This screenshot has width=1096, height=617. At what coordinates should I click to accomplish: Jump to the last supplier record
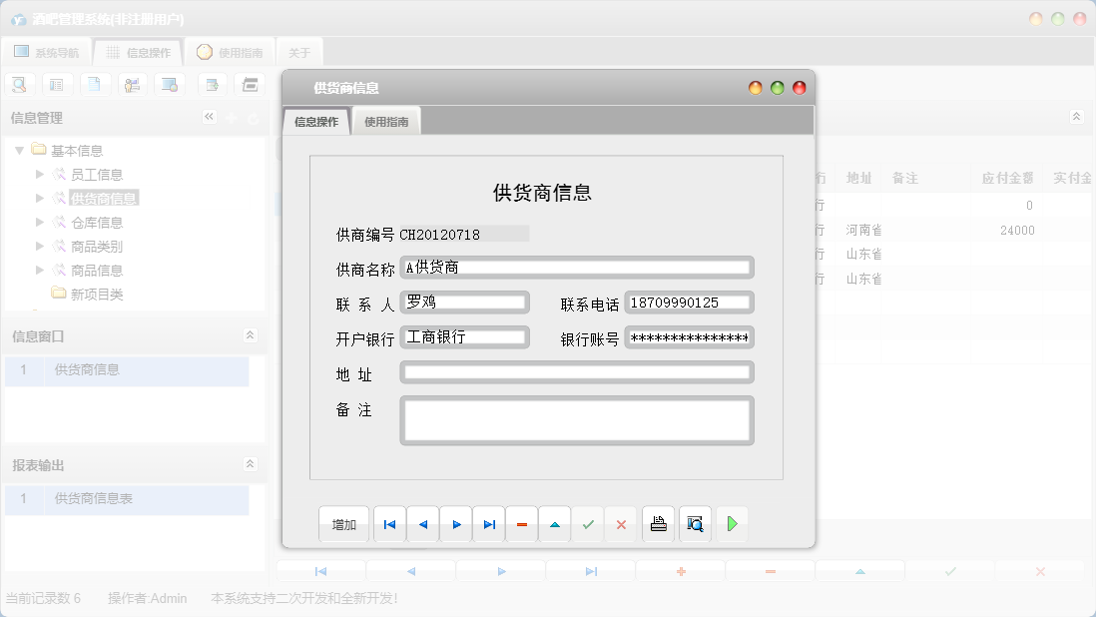(488, 524)
